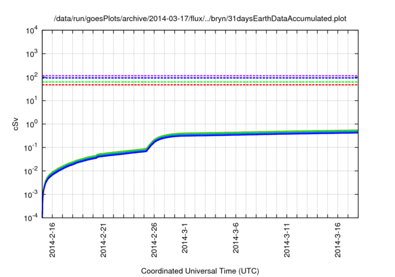The height and width of the screenshot is (277, 395).
Task: Click the green dashed threshold line
Action: coord(200,82)
